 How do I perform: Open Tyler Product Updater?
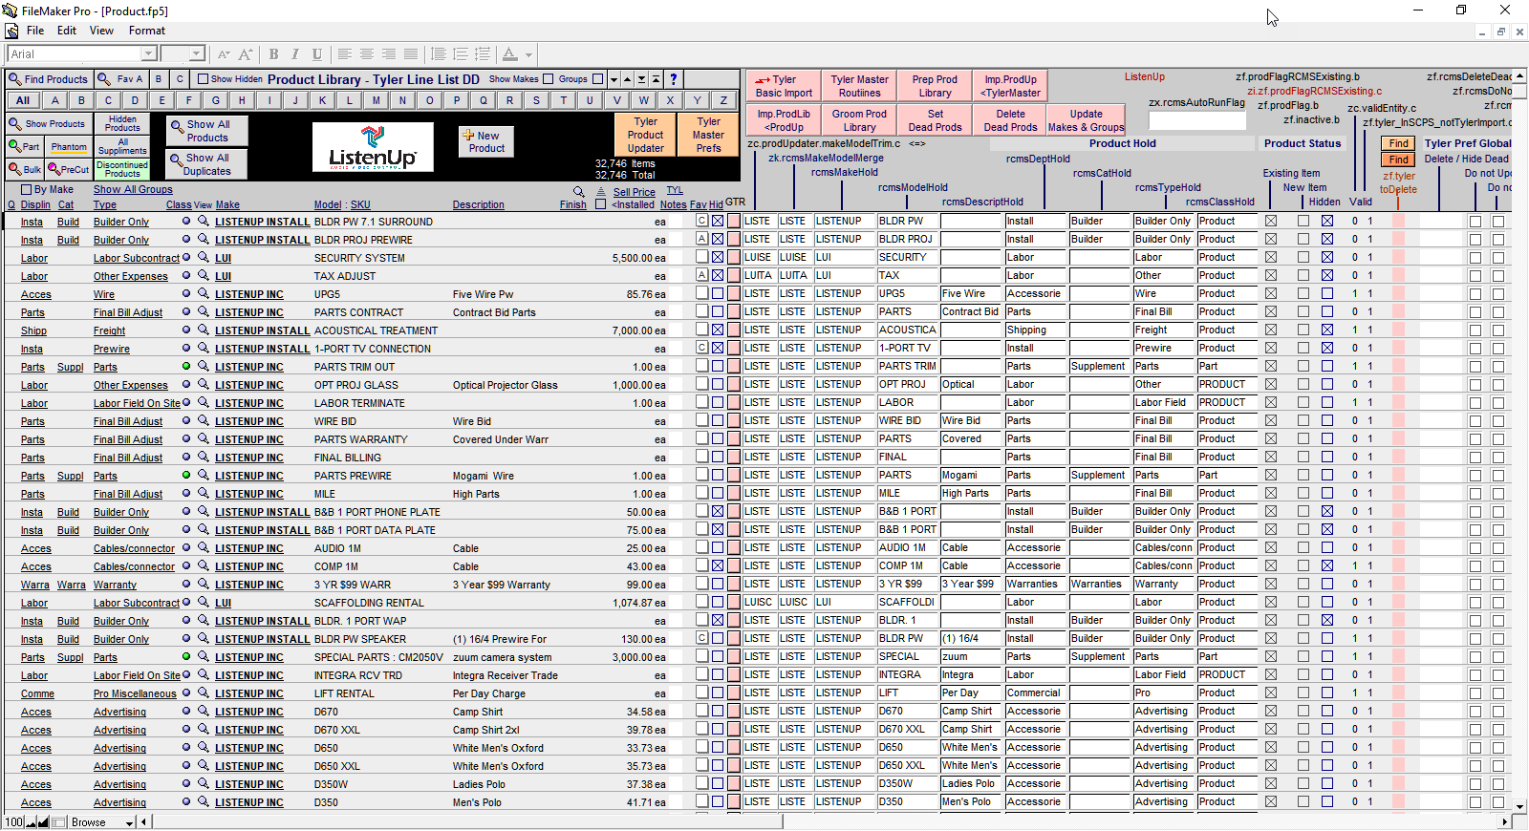pyautogui.click(x=645, y=135)
